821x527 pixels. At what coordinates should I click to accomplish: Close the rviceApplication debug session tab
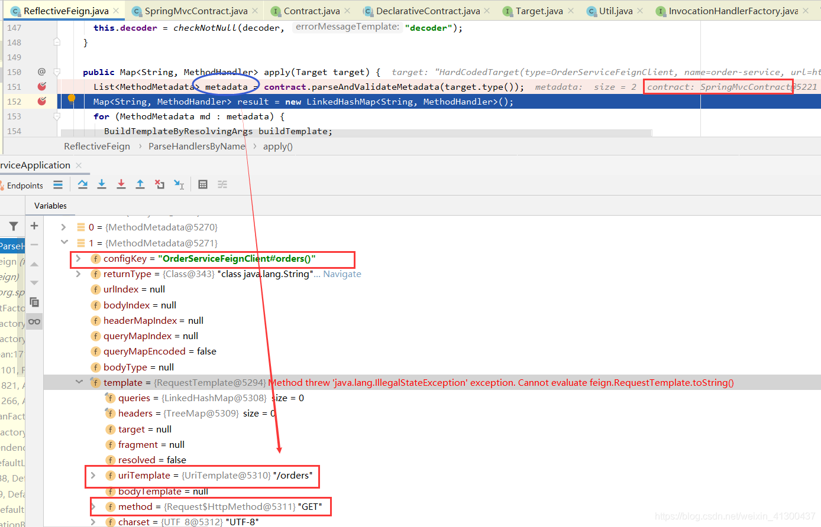click(x=79, y=165)
